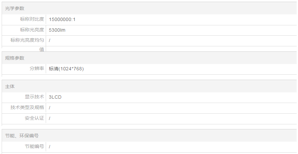
Task: Click the 5300lm brightness value
Action: (x=57, y=30)
